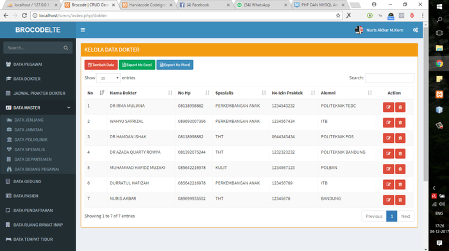The height and width of the screenshot is (251, 449).
Task: Open DATA PEGAWAI in the sidebar
Action: [x=38, y=64]
